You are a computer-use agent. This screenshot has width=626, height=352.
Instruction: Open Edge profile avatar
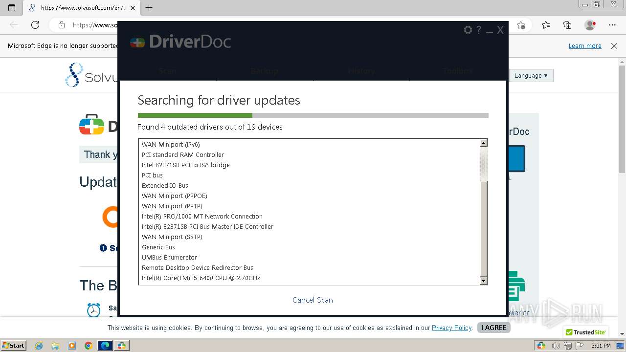[x=590, y=25]
